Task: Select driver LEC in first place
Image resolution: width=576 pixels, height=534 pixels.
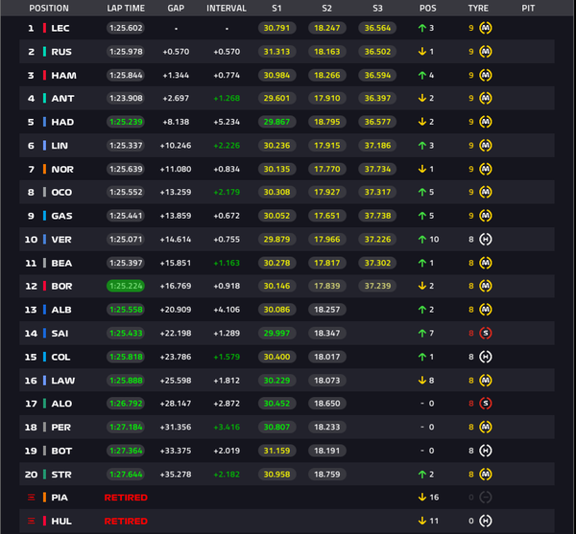Action: pyautogui.click(x=60, y=28)
